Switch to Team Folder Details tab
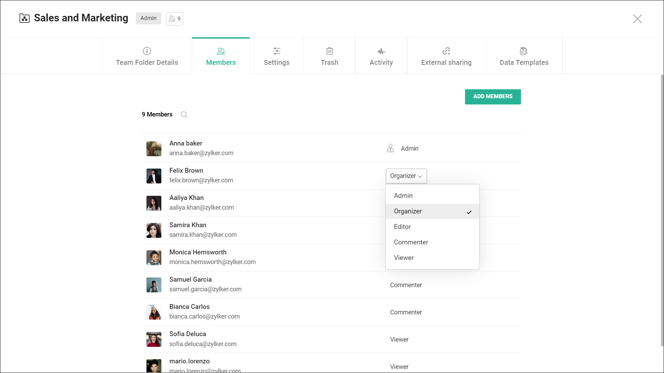Screen dimensions: 664x373 point(147,56)
